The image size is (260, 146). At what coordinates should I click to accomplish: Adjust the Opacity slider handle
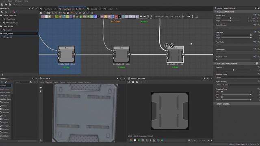pyautogui.click(x=234, y=70)
